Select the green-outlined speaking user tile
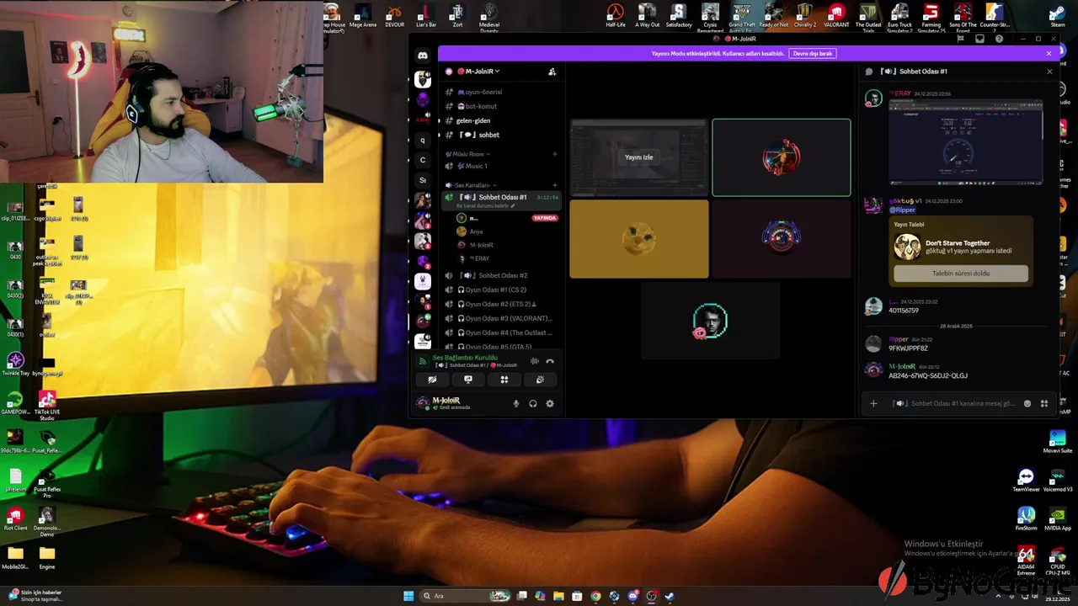This screenshot has height=606, width=1078. [782, 157]
